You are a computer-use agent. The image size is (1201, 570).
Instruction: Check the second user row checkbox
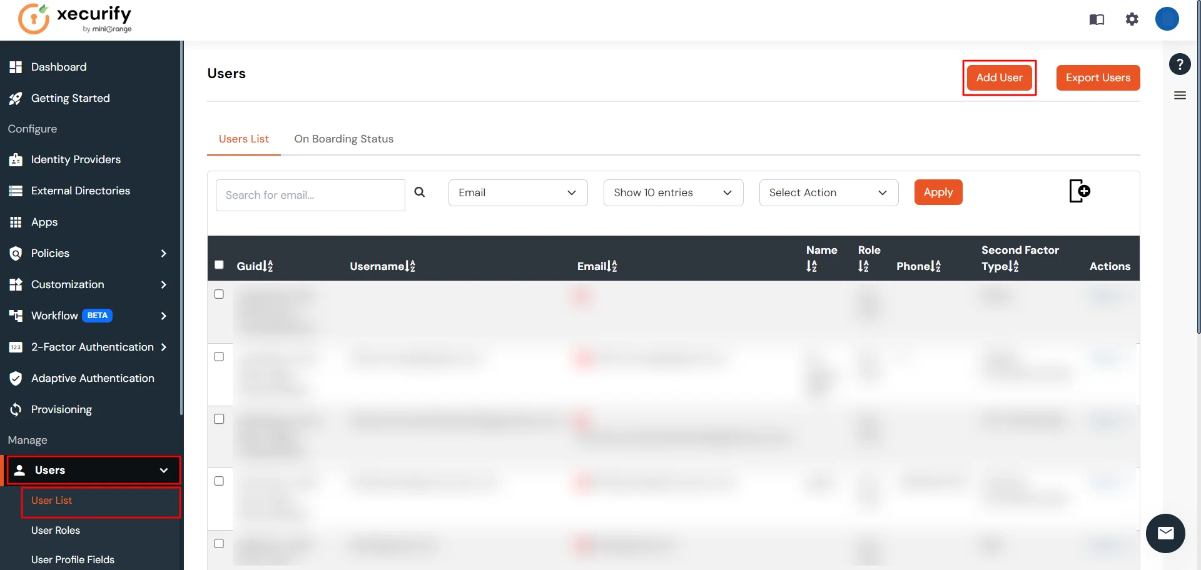[x=219, y=356]
